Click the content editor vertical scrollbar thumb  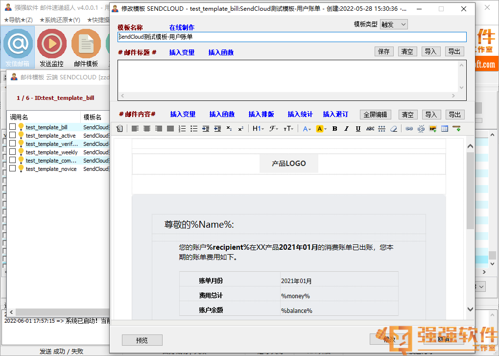pos(470,190)
